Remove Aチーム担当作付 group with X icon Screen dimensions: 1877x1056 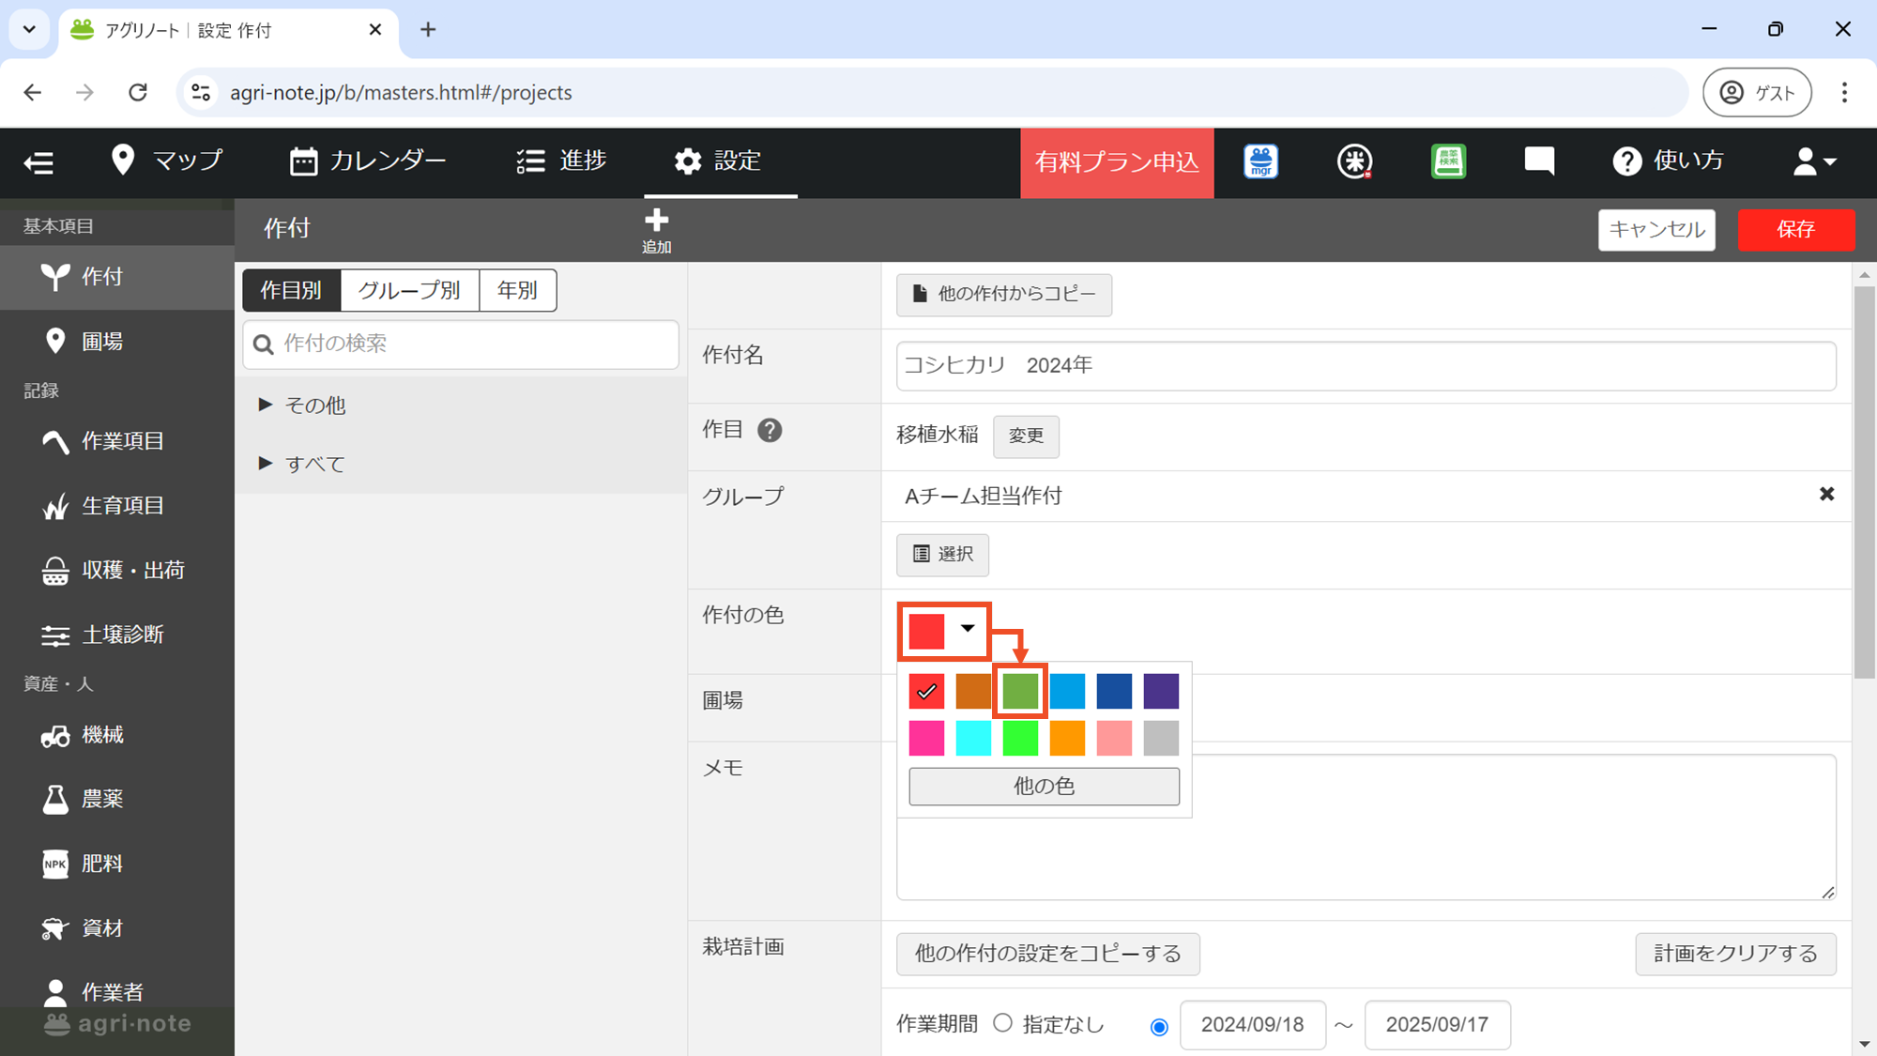[1826, 495]
